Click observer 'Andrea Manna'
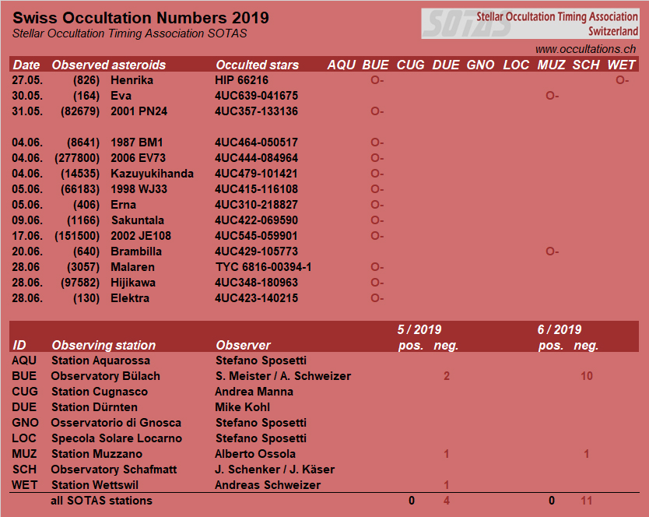This screenshot has width=649, height=517. (x=254, y=392)
